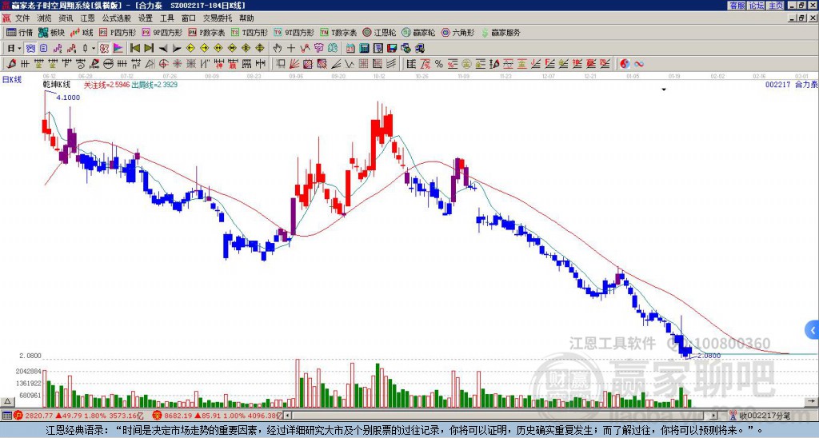Screen dimensions: 819x438
Task: Click the 板块 sector toolbar button
Action: click(x=51, y=32)
